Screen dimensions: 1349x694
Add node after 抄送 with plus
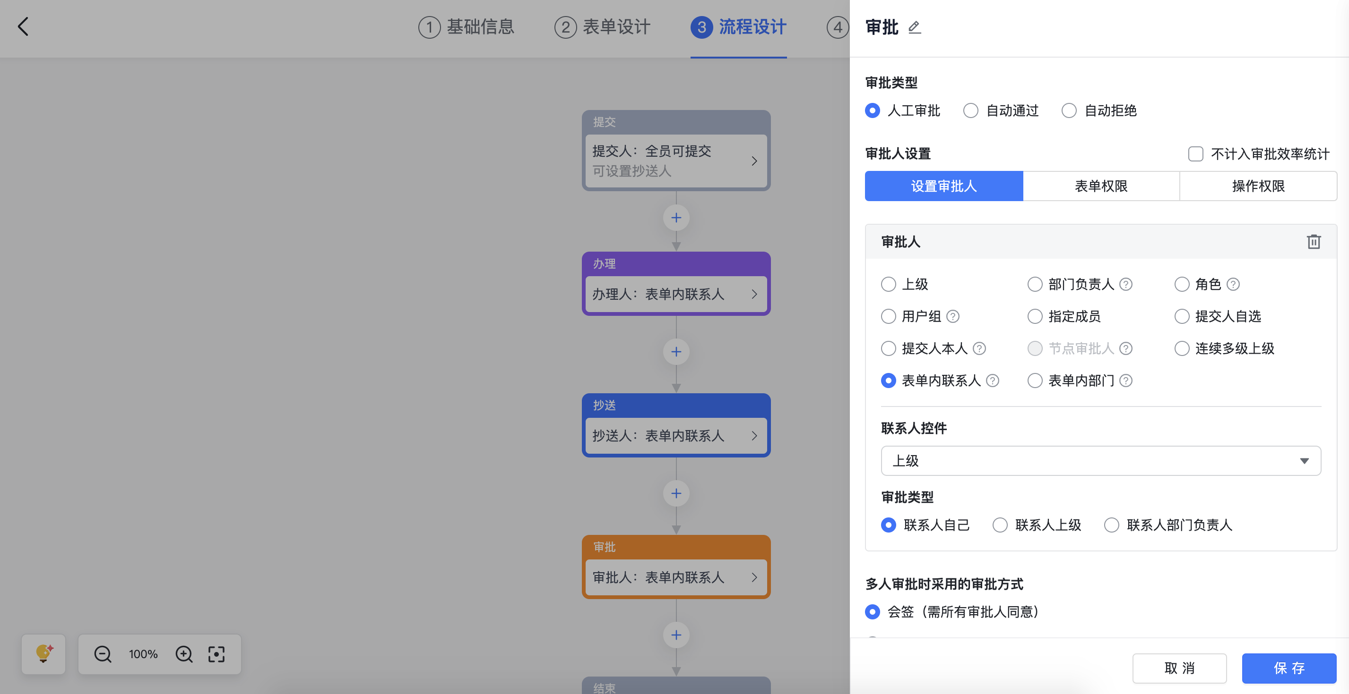click(x=676, y=493)
